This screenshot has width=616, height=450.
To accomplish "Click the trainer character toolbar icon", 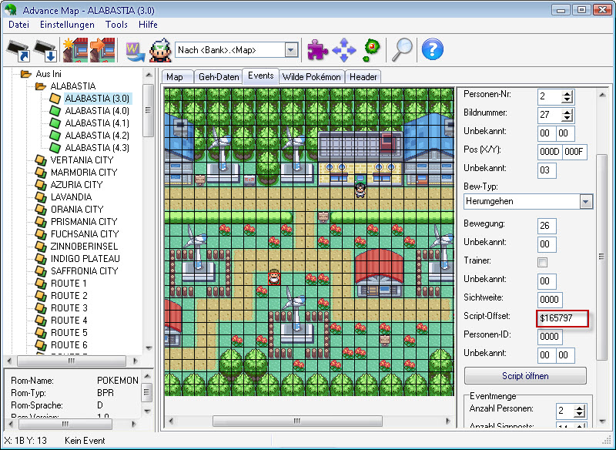I will (x=161, y=50).
